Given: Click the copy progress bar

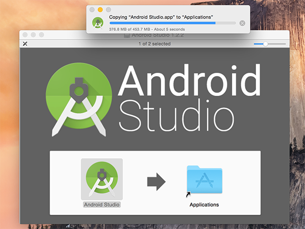Looking at the screenshot, I should 173,23.
